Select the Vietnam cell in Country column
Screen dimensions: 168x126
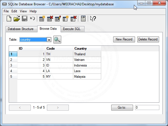point(87,60)
